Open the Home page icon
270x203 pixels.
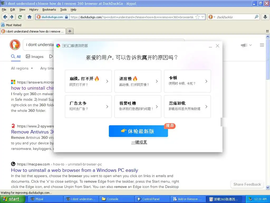click(x=30, y=17)
